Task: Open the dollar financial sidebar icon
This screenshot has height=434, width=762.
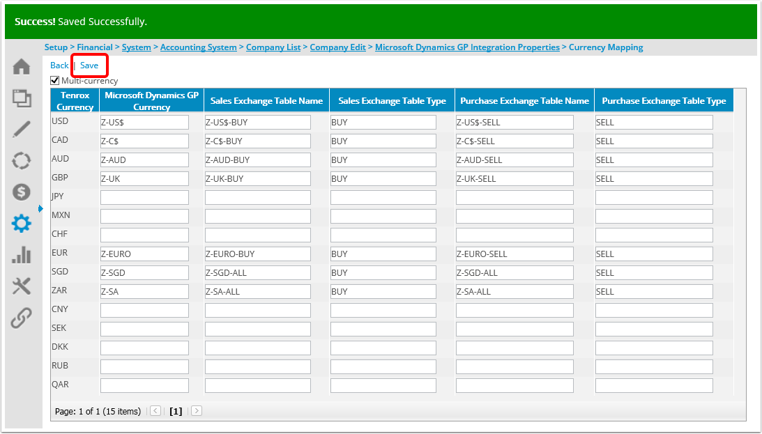Action: [22, 192]
